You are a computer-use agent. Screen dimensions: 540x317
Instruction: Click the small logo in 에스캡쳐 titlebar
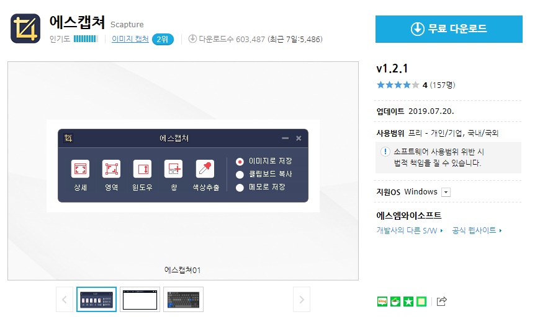tap(68, 138)
